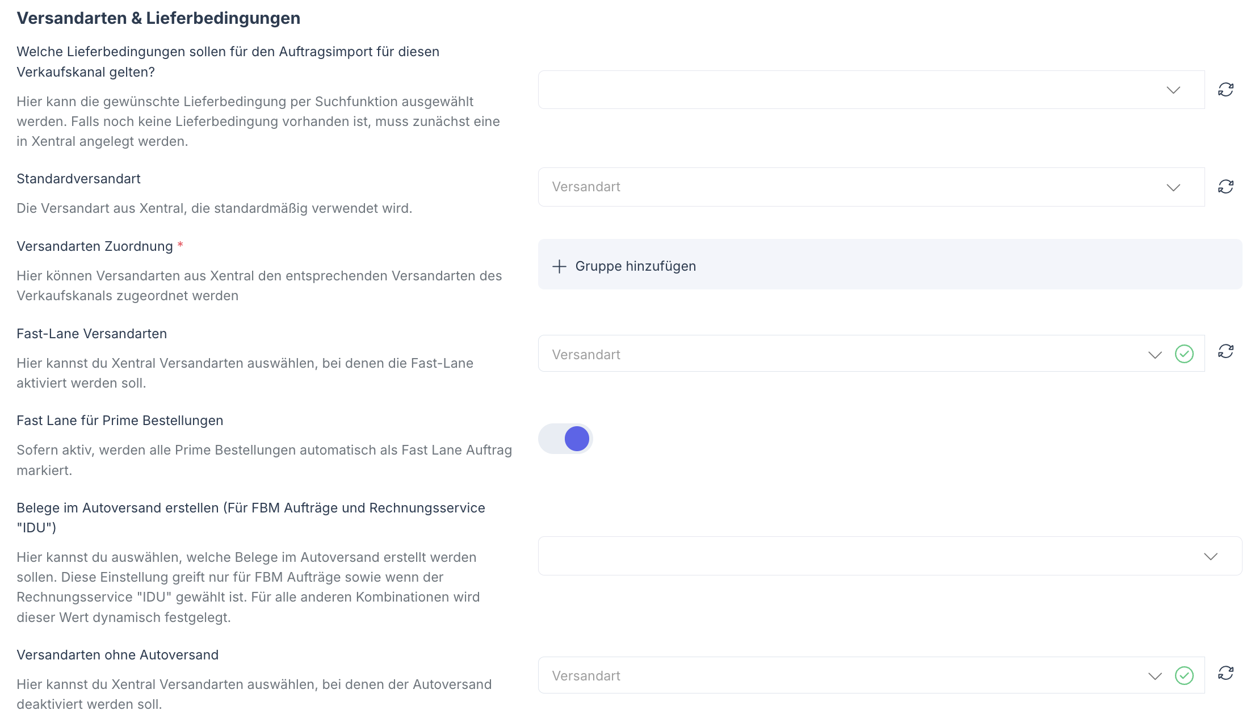The height and width of the screenshot is (723, 1259).
Task: Click into Standardversandart Versandart input field
Action: (x=840, y=187)
